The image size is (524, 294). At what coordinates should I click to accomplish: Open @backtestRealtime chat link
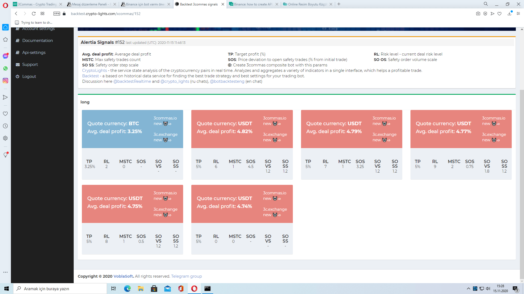[132, 81]
